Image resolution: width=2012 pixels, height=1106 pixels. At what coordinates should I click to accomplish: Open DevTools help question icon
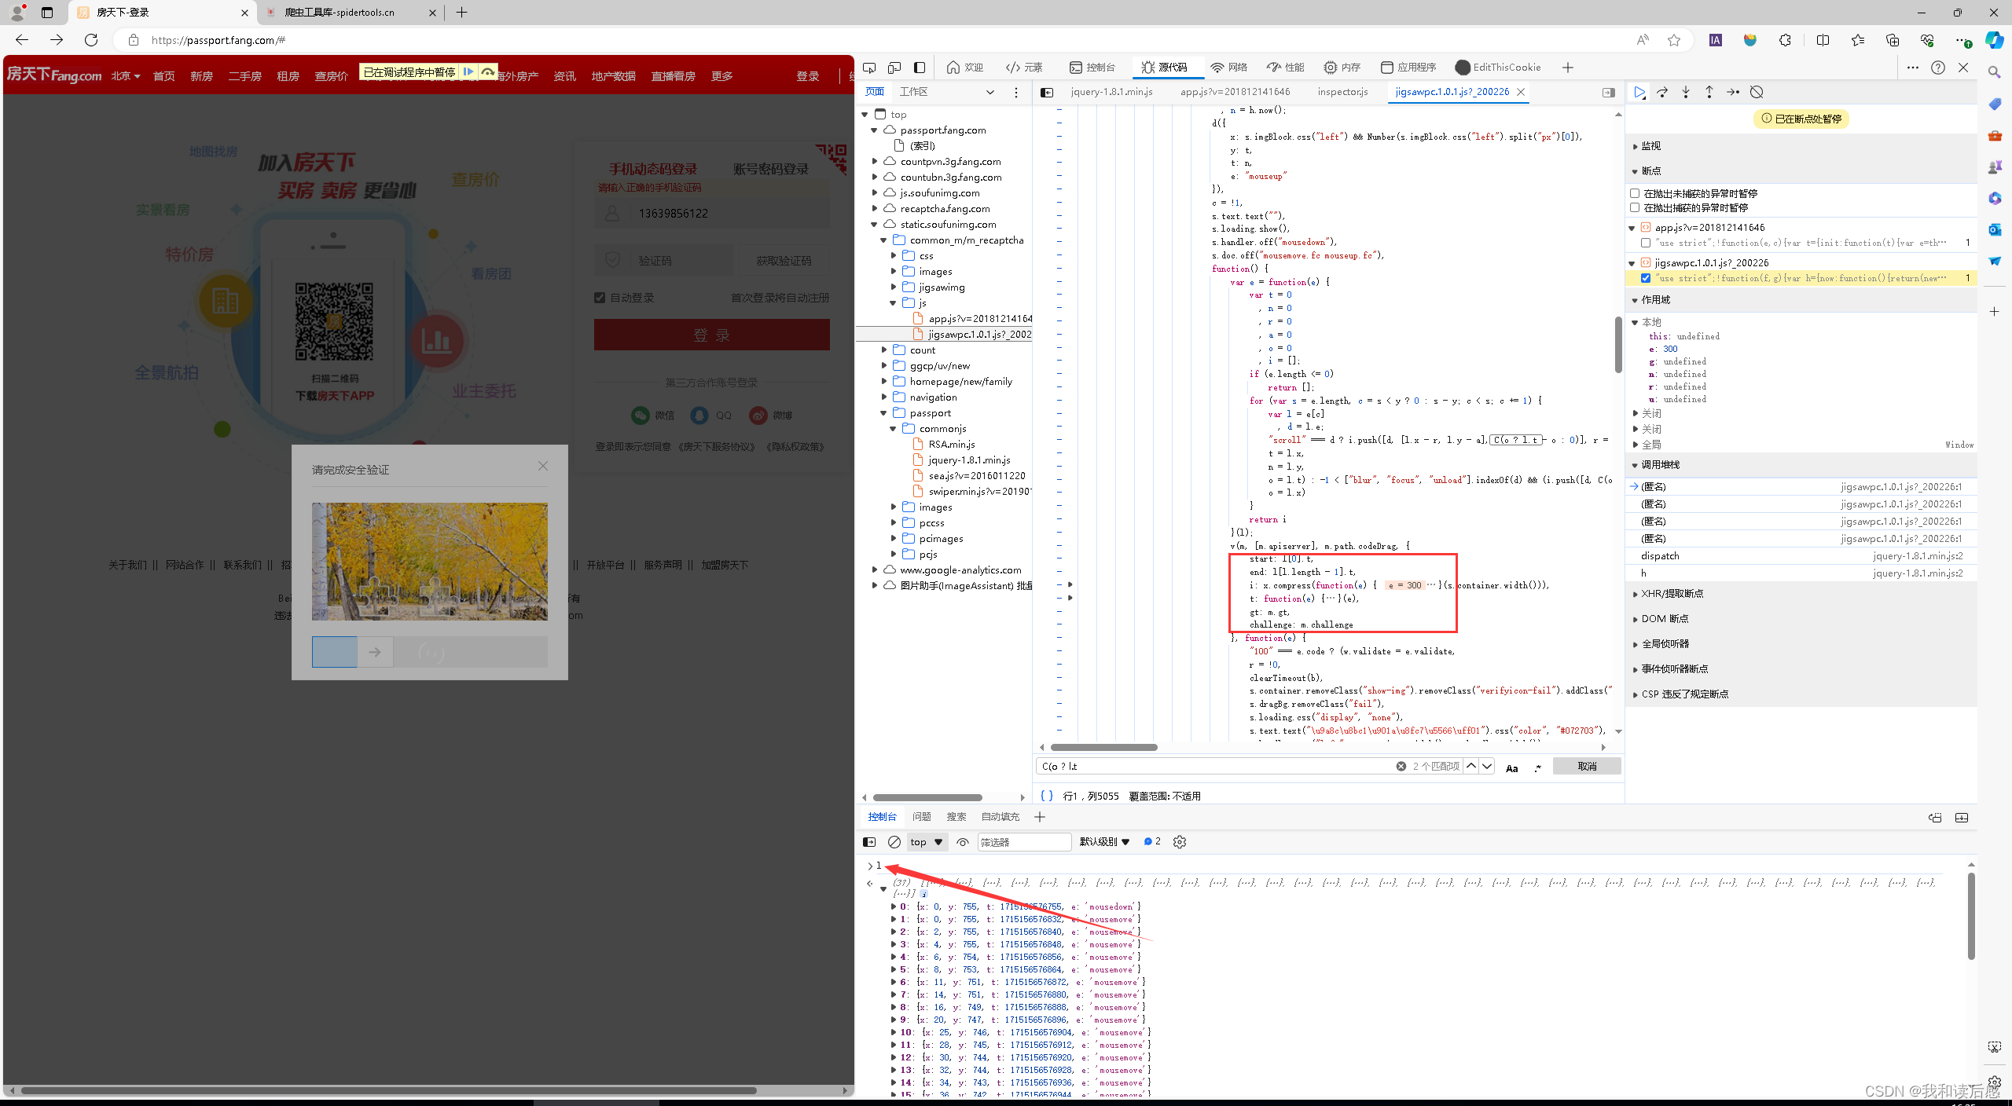pos(1938,68)
